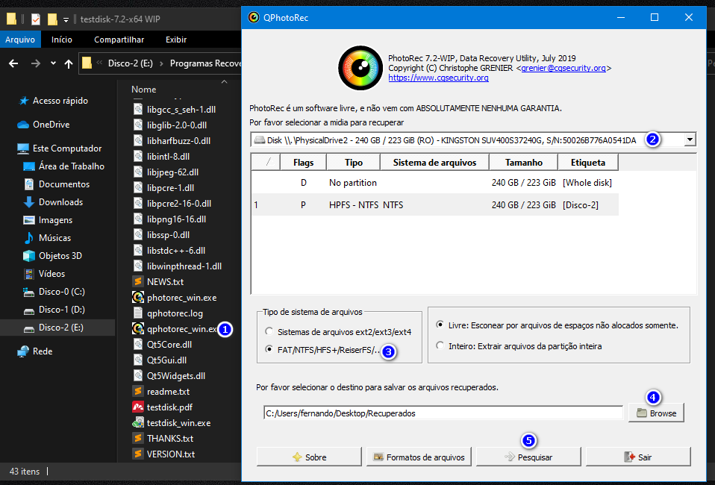Select ext2/ext3/ext4 file system option

[x=269, y=331]
